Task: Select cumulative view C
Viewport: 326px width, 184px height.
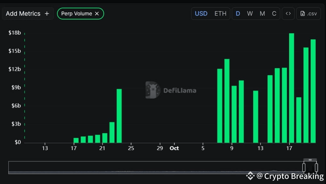Action: pyautogui.click(x=274, y=14)
